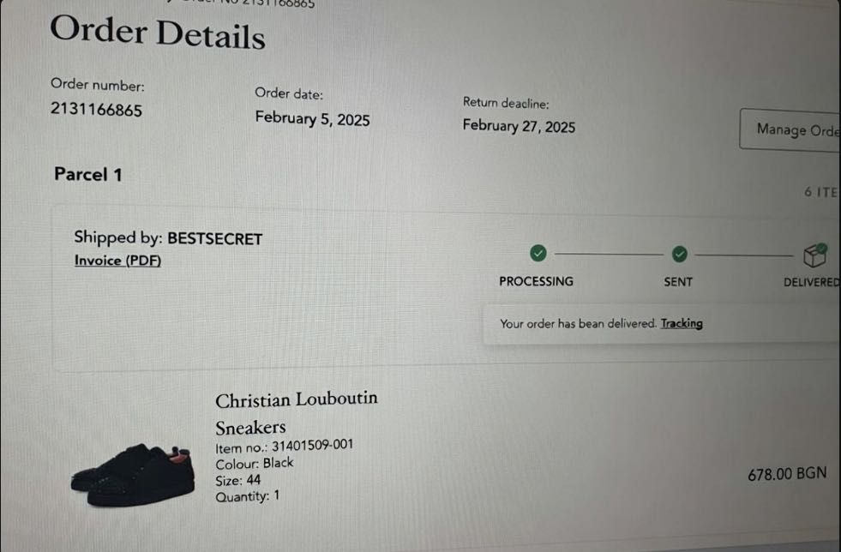Click the 678.00 BGN price
Screen dimensions: 841x552
coord(786,474)
